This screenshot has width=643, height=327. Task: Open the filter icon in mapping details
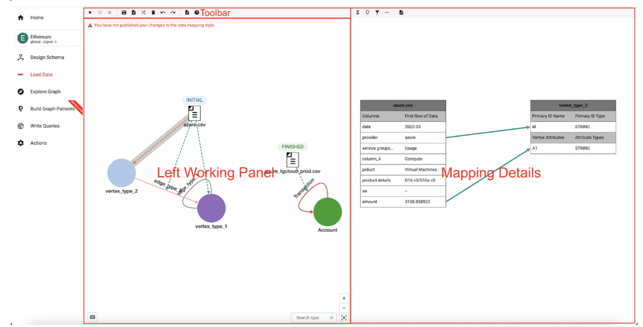tap(377, 12)
